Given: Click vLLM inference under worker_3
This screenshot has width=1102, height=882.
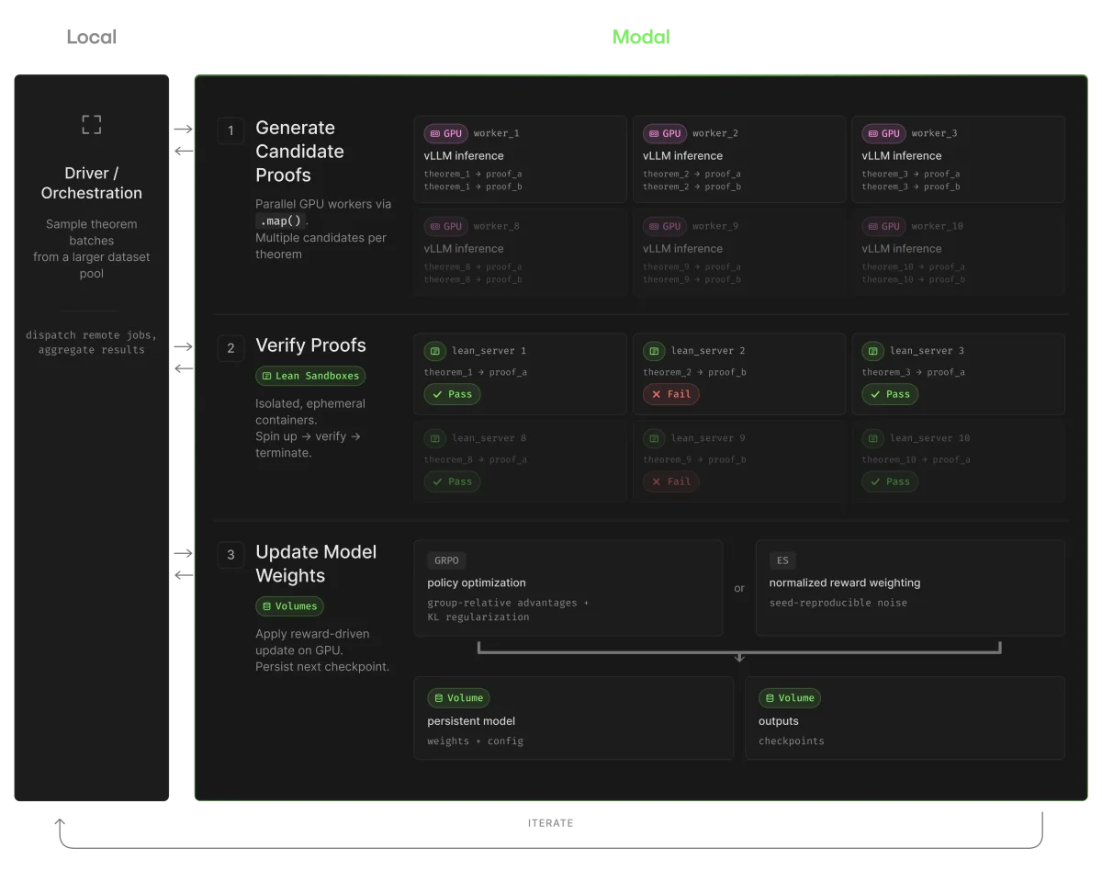Looking at the screenshot, I should [x=902, y=156].
